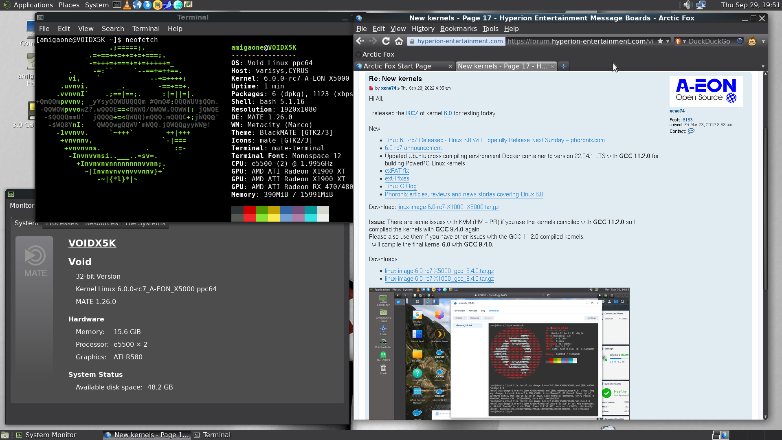Image resolution: width=782 pixels, height=440 pixels.
Task: Open 'Linux 6.0-rc7 Released' phoronix link
Action: pyautogui.click(x=495, y=140)
